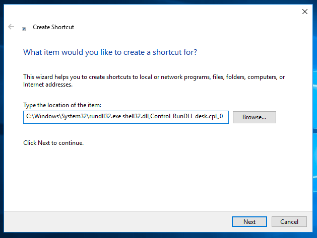Click the 'Create Shortcut' title text
Screen dimensions: 317x238
point(53,27)
